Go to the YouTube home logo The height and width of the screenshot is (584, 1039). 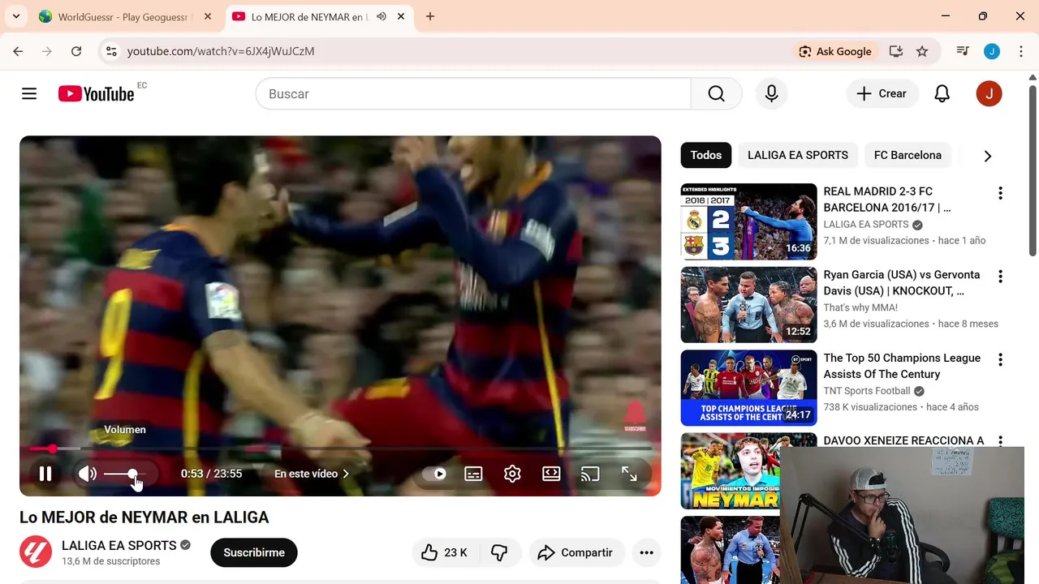point(96,94)
